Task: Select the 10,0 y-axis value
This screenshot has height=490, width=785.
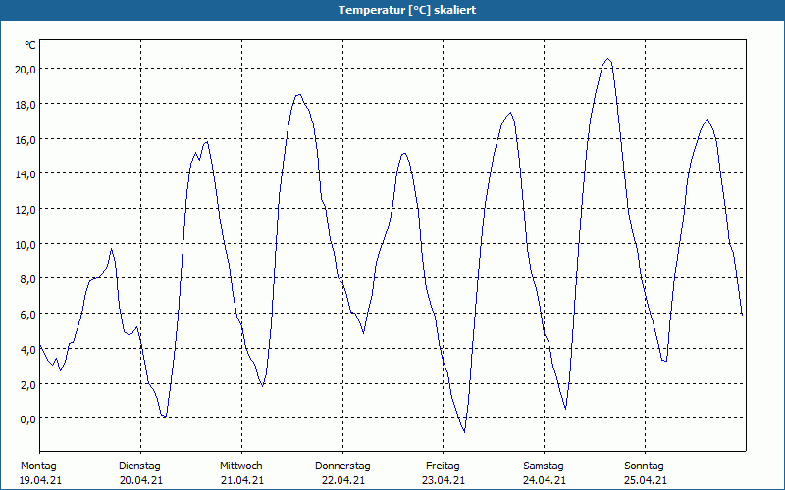Action: click(26, 244)
